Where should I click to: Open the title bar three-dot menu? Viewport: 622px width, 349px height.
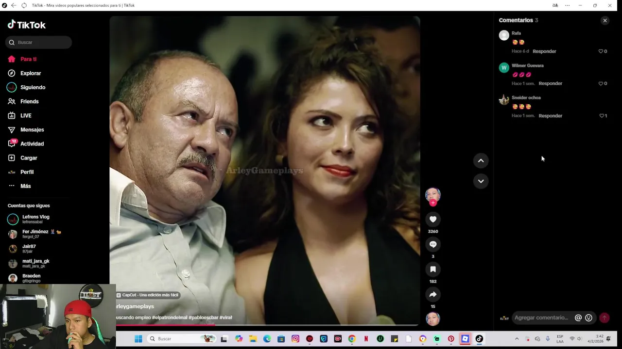click(567, 5)
